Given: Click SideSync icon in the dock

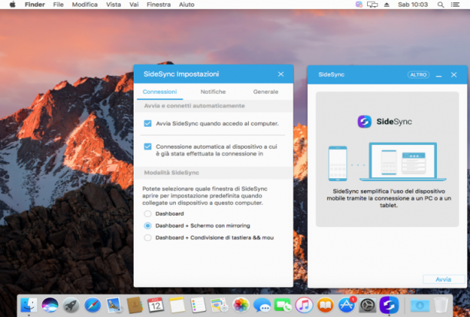Looking at the screenshot, I should [x=389, y=305].
